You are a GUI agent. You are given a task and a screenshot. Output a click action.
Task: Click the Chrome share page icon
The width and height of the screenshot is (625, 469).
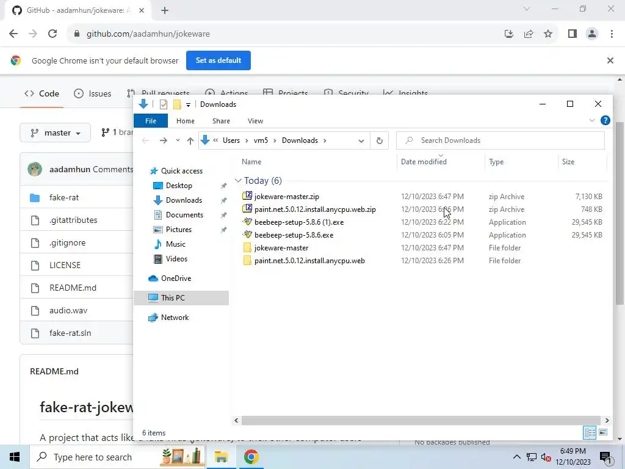(529, 34)
